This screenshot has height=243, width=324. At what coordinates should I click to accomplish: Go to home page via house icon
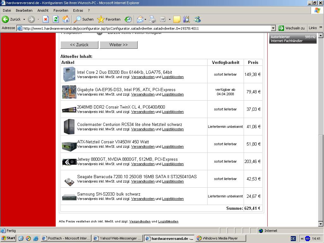point(66,19)
